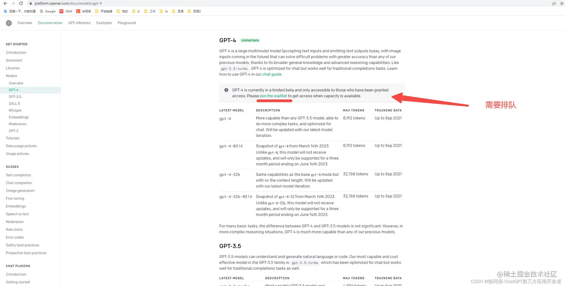
Task: Select Overview under Models
Action: [x=16, y=83]
